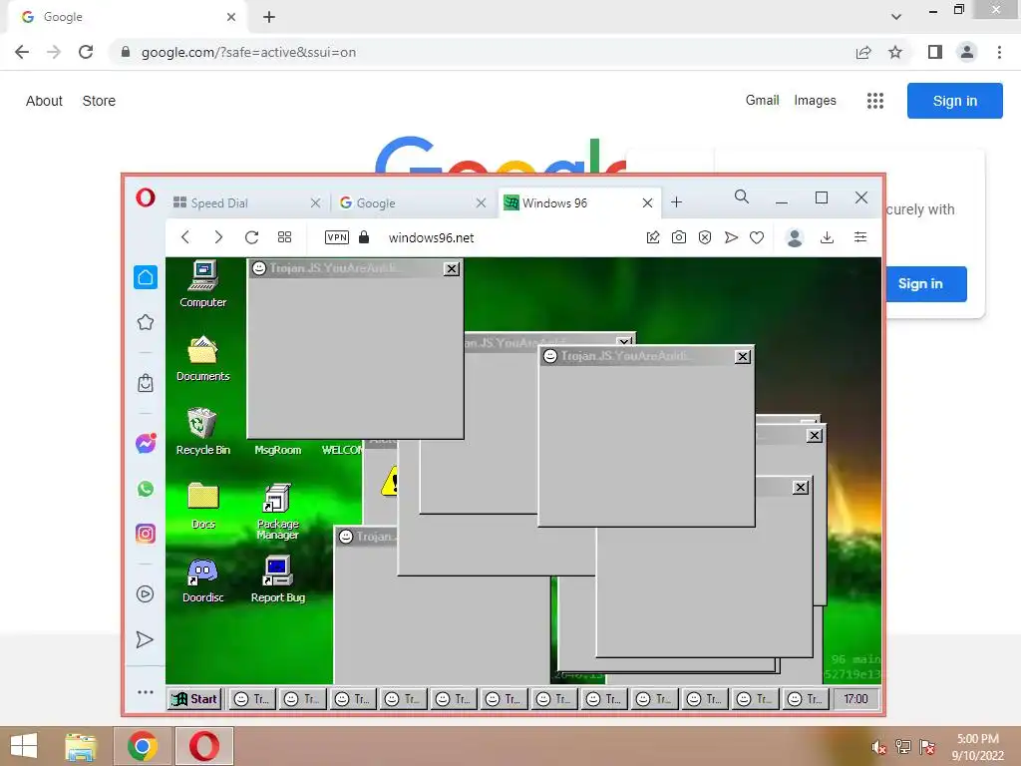The height and width of the screenshot is (766, 1021).
Task: Add page to bookmarks with heart icon
Action: [x=757, y=237]
